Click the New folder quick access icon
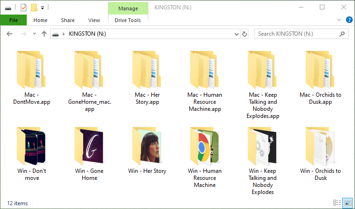This screenshot has height=209, width=355. (34, 8)
